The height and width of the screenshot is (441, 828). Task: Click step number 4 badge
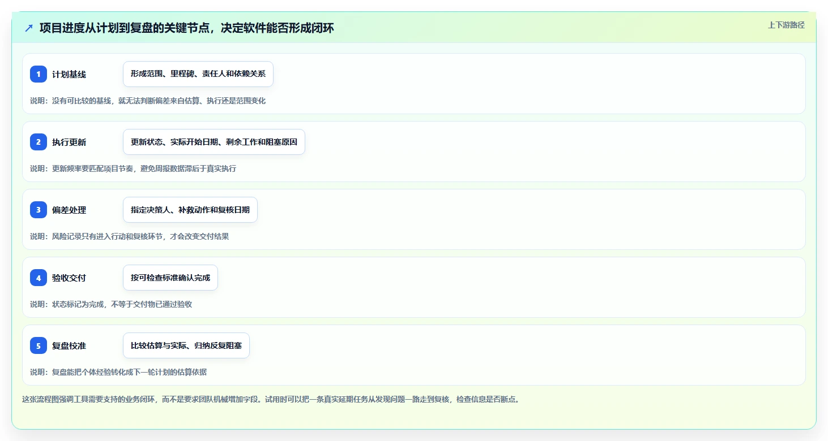tap(39, 278)
